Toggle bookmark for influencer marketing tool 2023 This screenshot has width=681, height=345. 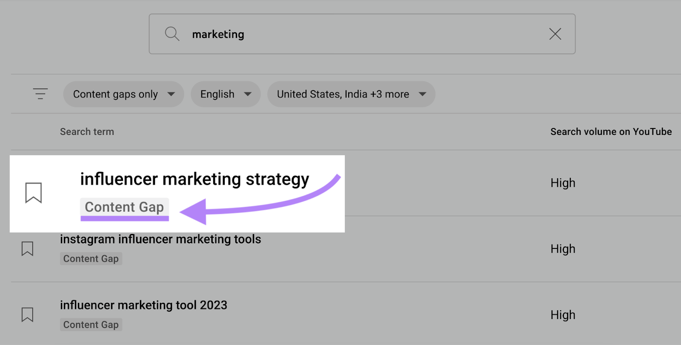coord(27,314)
